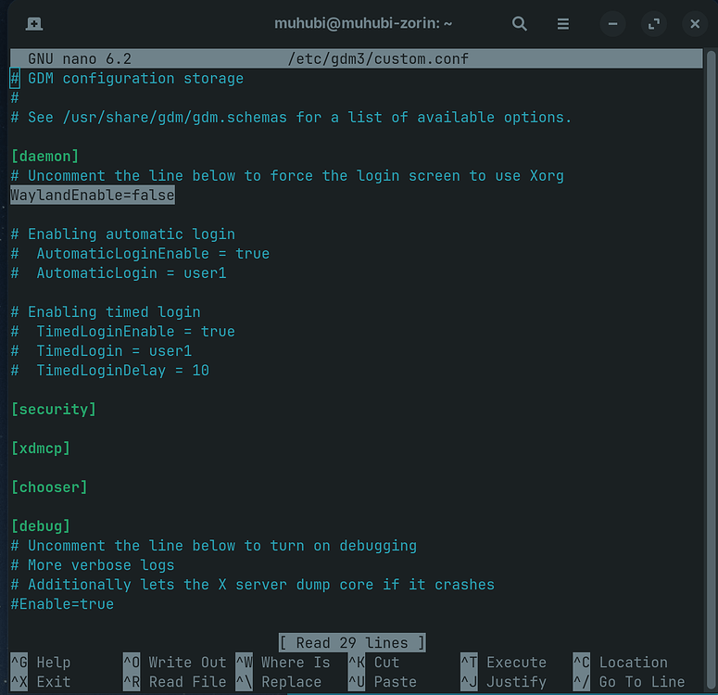718x695 pixels.
Task: Open a new terminal tab
Action: (34, 23)
